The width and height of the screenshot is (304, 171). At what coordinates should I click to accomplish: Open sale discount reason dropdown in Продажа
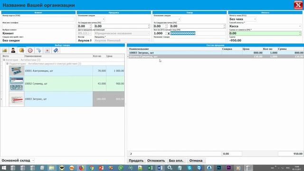(x=104, y=19)
